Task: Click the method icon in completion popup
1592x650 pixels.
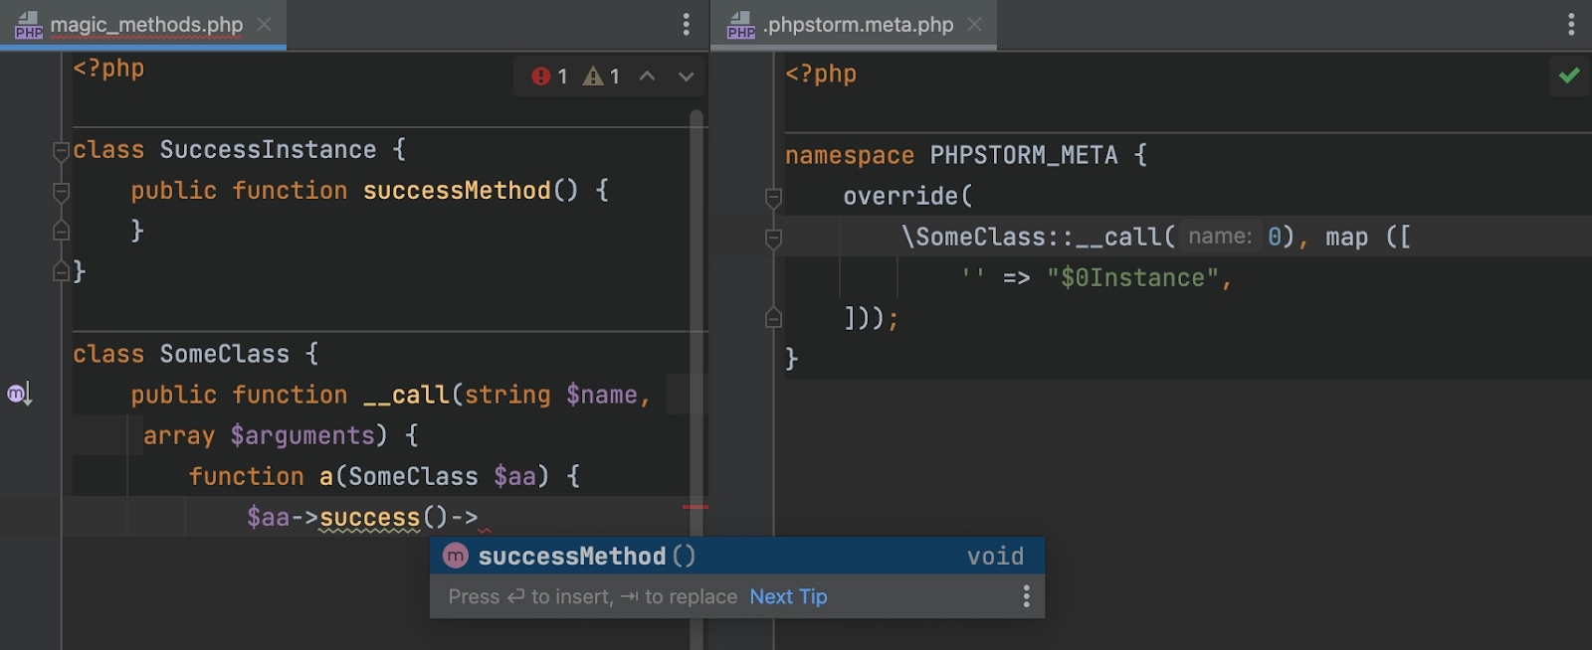Action: (456, 556)
